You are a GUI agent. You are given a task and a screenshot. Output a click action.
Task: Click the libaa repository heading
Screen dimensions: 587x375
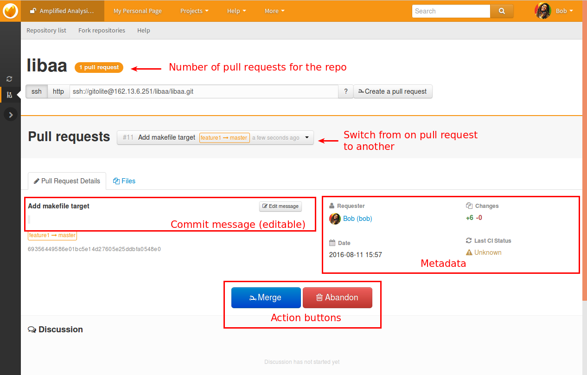47,65
